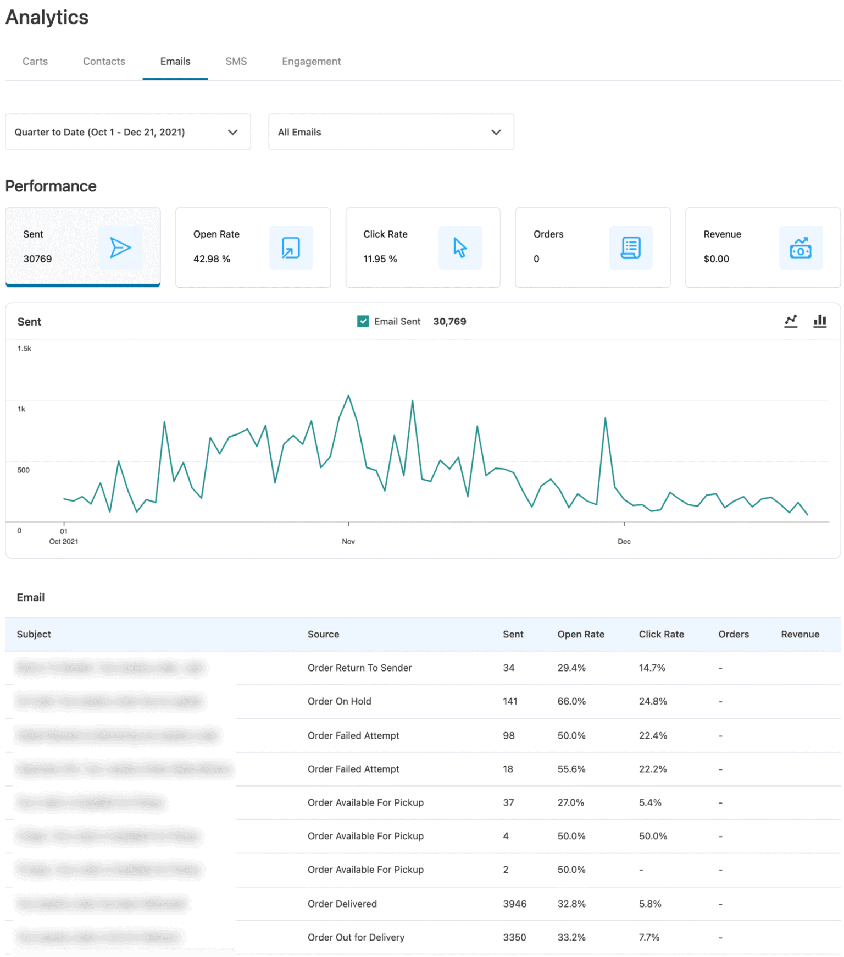Viewport: 844px width, 957px height.
Task: Click Order Failed Attempt with 18 sent
Action: 353,769
